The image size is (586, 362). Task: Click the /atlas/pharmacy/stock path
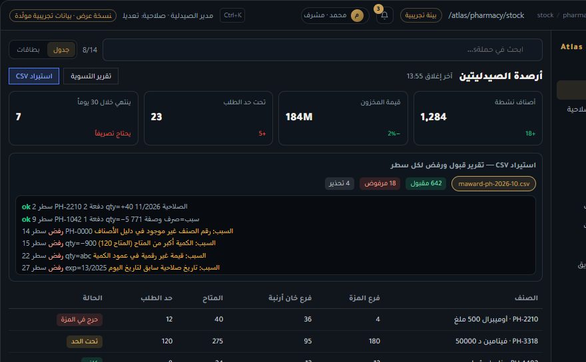(486, 15)
